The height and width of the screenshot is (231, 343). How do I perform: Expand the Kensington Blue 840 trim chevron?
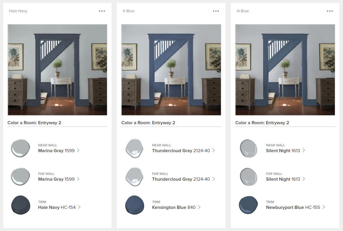coord(199,207)
